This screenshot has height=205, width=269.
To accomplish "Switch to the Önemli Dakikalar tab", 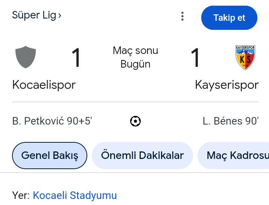I will (x=142, y=155).
